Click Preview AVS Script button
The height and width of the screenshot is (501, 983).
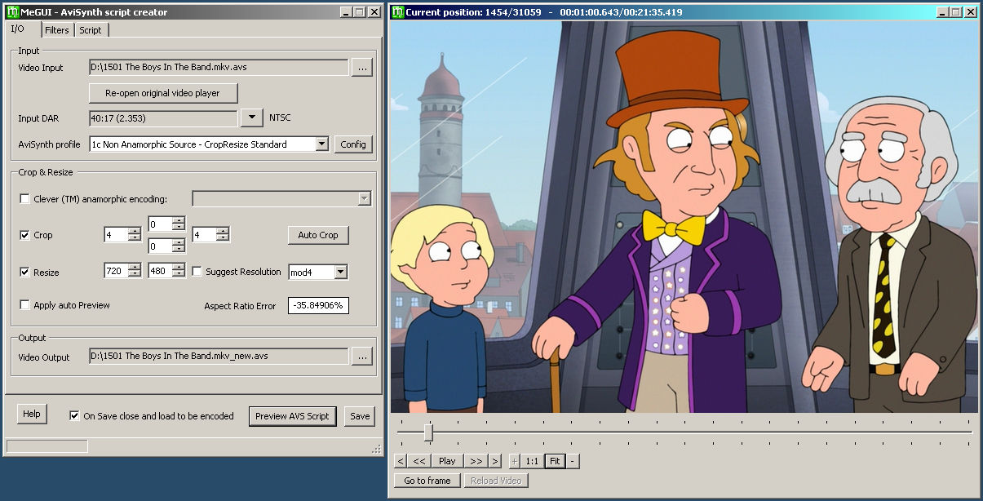pos(292,415)
